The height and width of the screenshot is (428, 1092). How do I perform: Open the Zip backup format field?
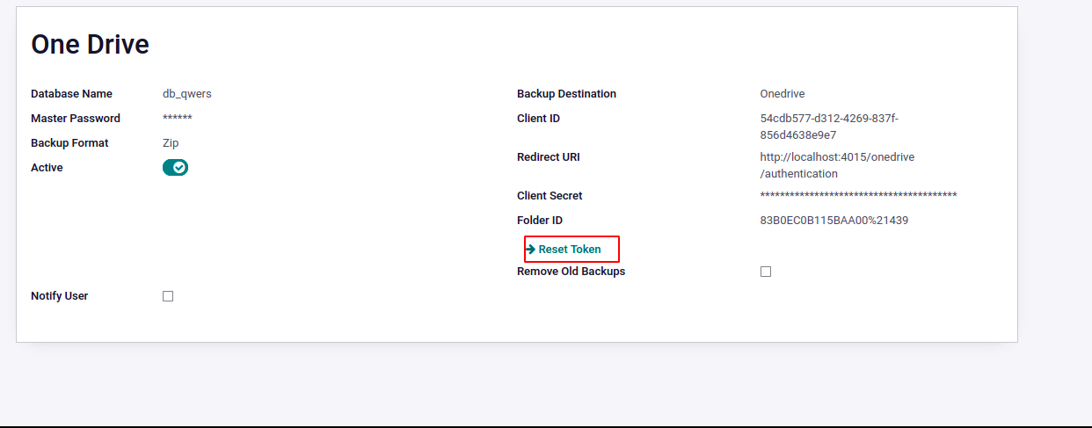click(x=171, y=143)
